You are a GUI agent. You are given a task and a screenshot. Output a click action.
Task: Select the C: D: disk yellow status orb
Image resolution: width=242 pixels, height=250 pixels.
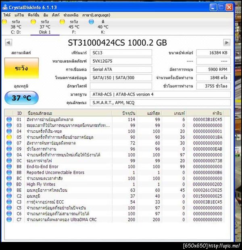(x=4, y=22)
